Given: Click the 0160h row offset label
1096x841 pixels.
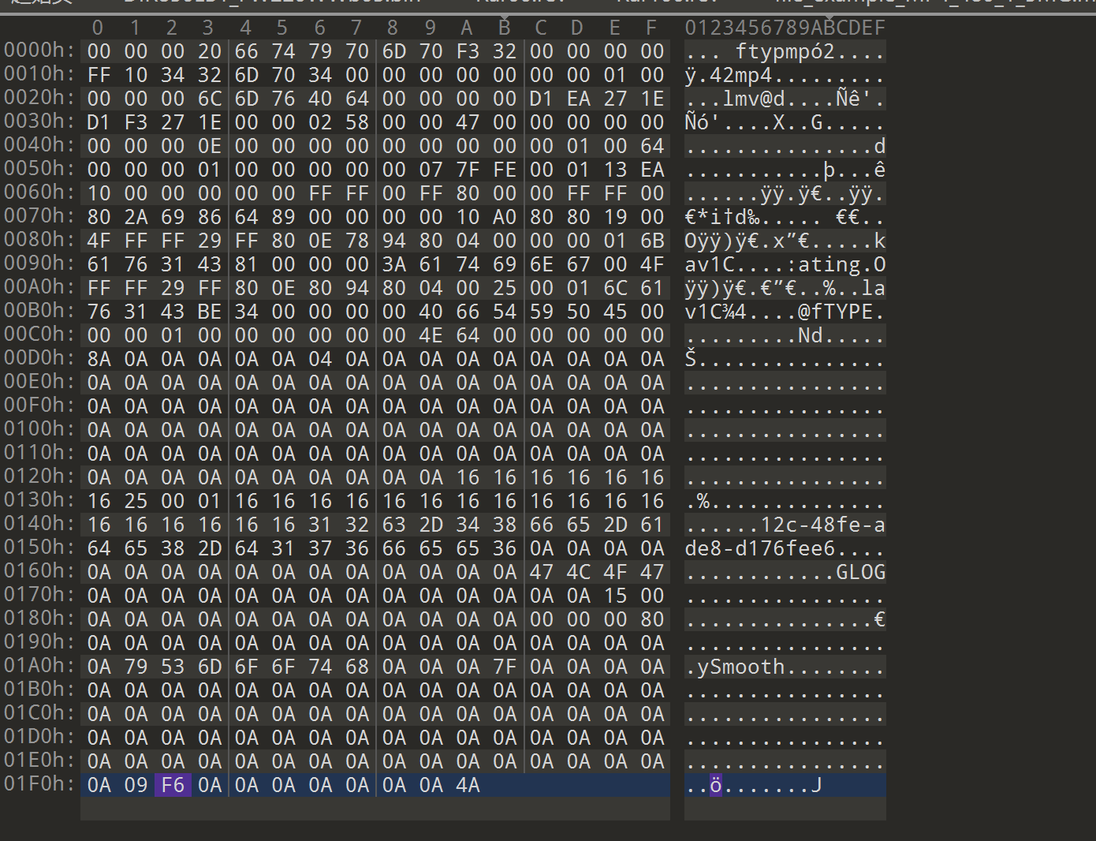Looking at the screenshot, I should click(39, 571).
